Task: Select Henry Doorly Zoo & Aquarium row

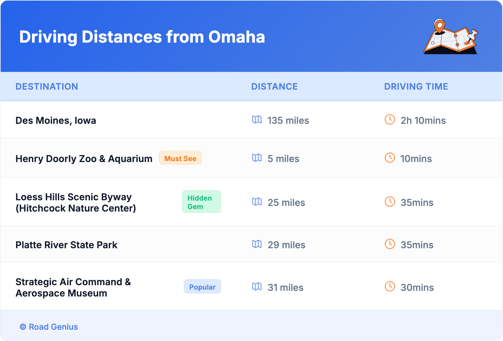Action: click(84, 159)
